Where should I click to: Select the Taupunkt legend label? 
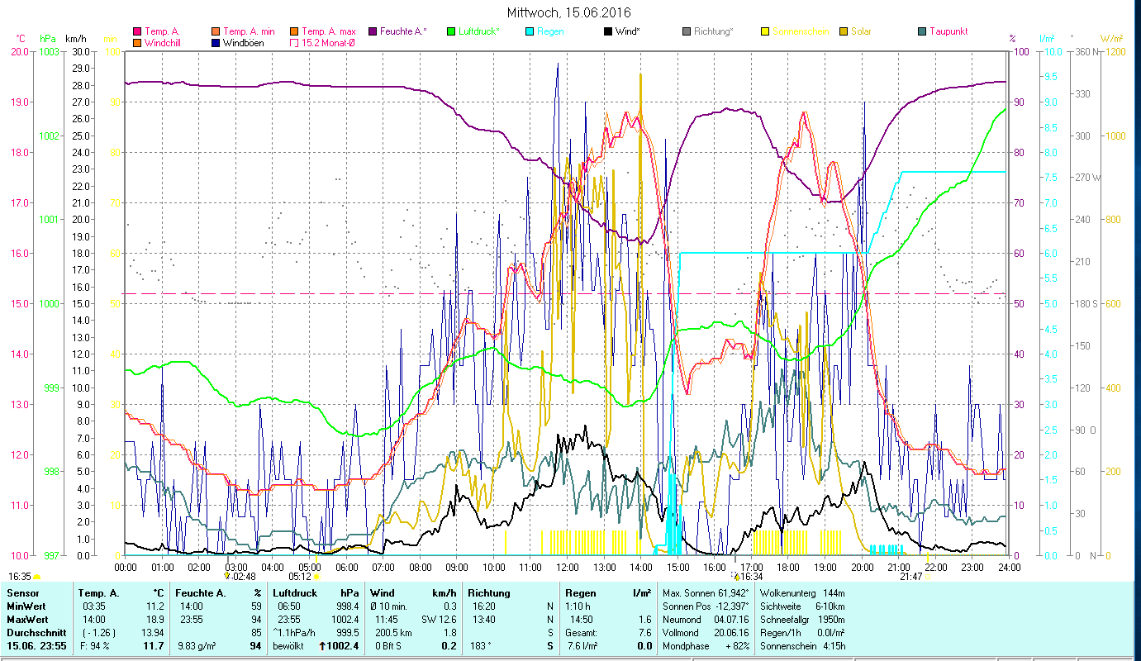click(948, 31)
